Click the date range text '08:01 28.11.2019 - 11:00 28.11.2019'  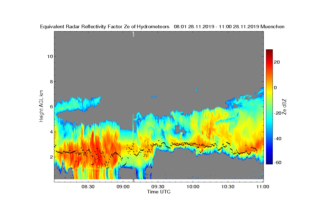pos(216,27)
